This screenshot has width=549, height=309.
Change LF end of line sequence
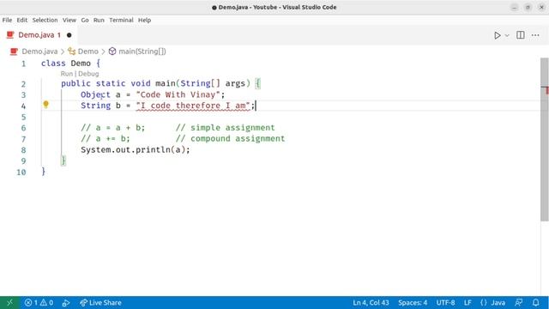click(468, 303)
